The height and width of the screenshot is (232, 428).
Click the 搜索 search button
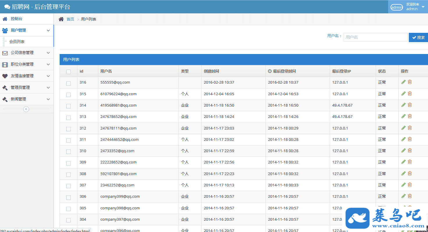tap(418, 37)
